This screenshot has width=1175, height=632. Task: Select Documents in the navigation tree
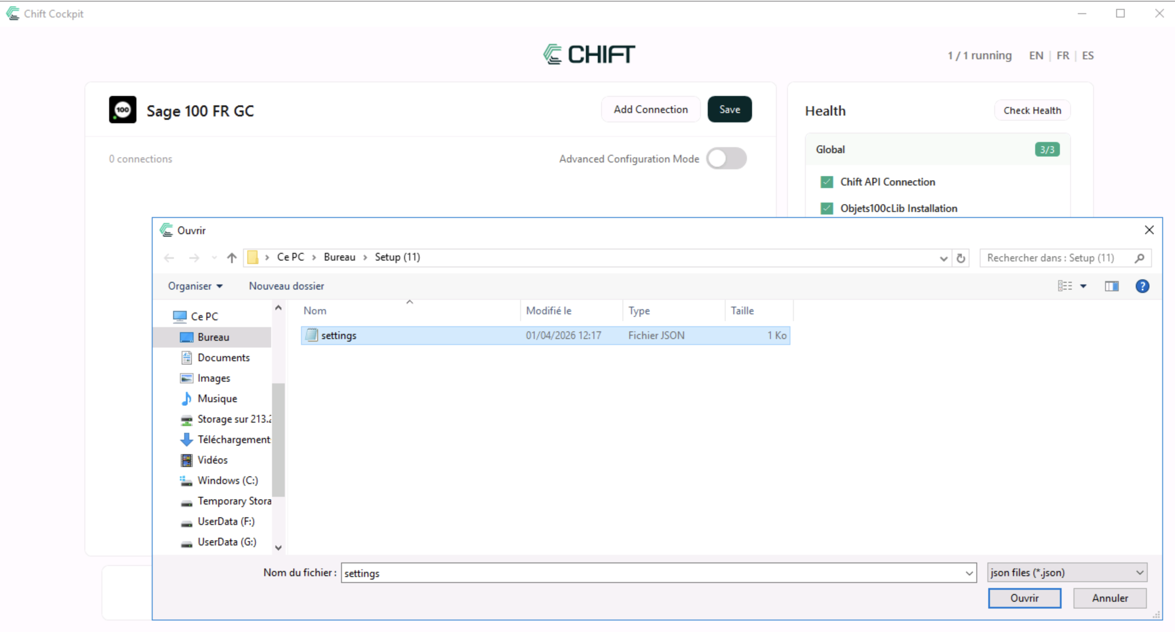pyautogui.click(x=223, y=358)
